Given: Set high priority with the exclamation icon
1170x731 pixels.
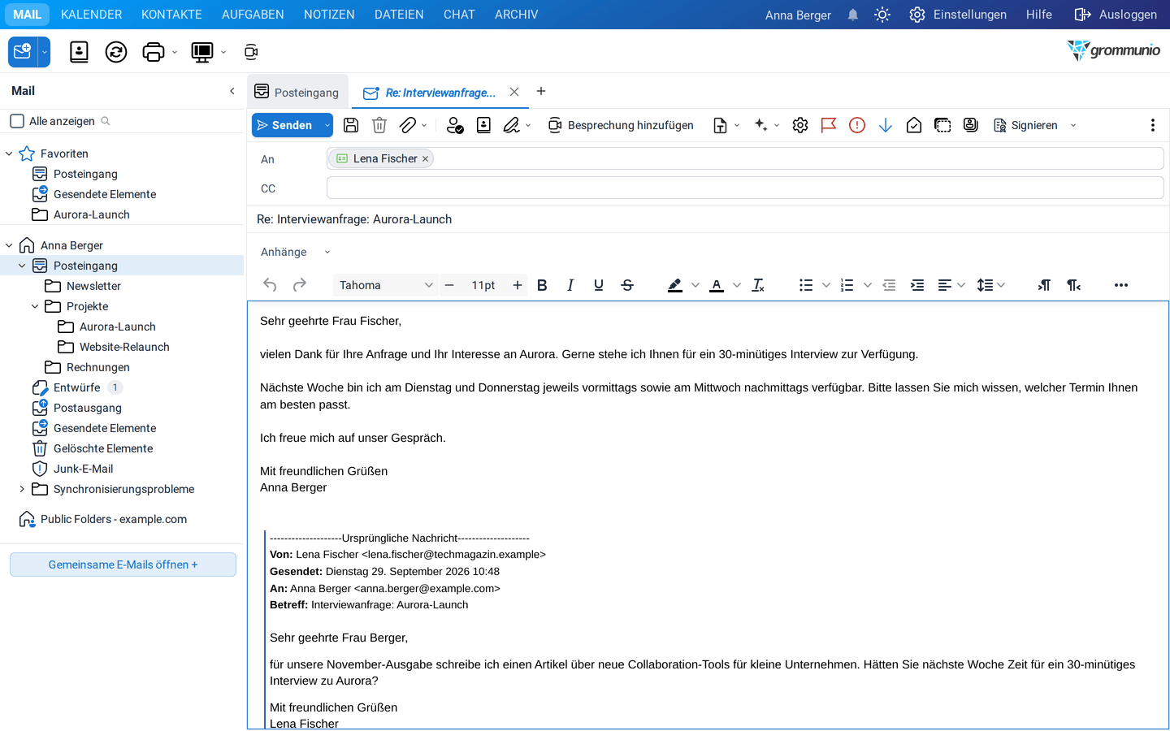Looking at the screenshot, I should click(x=857, y=125).
